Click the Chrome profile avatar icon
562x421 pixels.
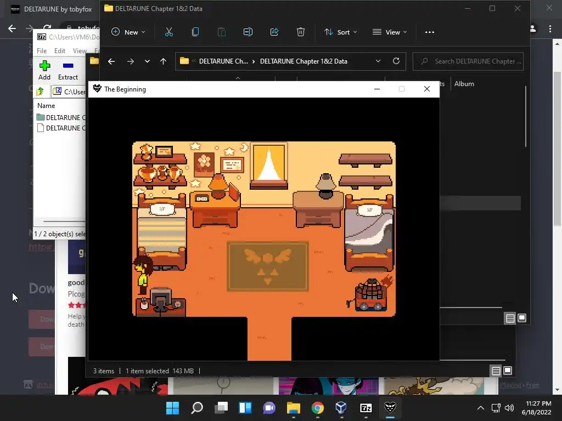coord(533,29)
